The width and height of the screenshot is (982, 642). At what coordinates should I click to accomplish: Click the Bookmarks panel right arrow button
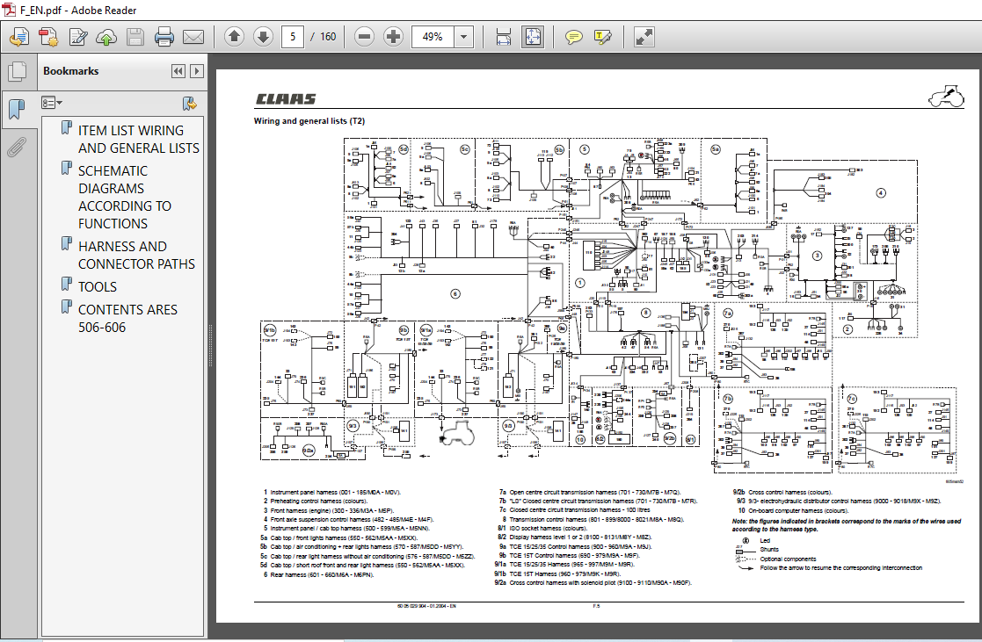197,71
